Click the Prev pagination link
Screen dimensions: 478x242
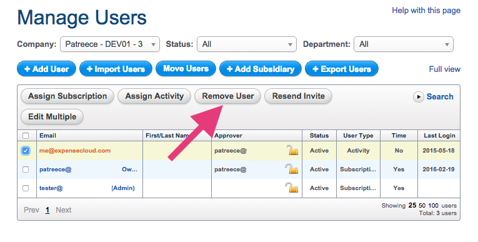tap(31, 210)
